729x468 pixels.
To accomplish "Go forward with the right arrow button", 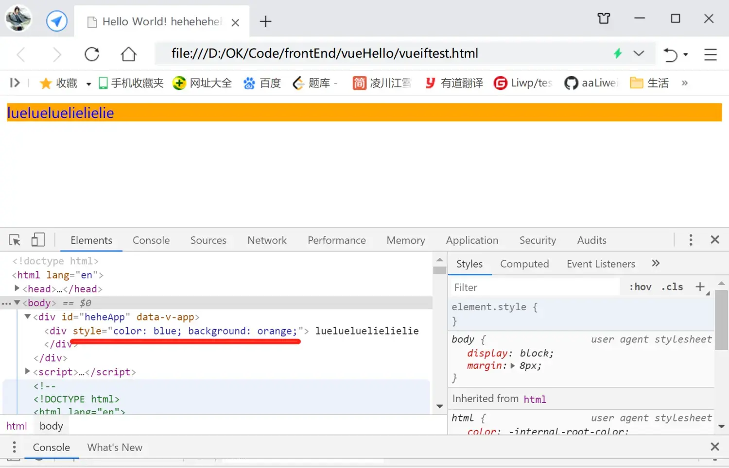I will coord(57,54).
